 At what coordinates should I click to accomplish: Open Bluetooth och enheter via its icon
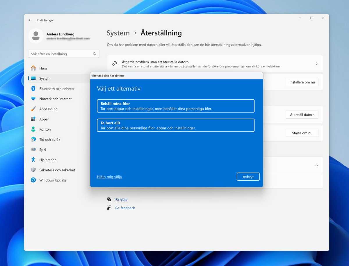33,89
